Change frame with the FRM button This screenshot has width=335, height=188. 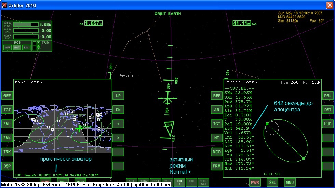click(216, 166)
